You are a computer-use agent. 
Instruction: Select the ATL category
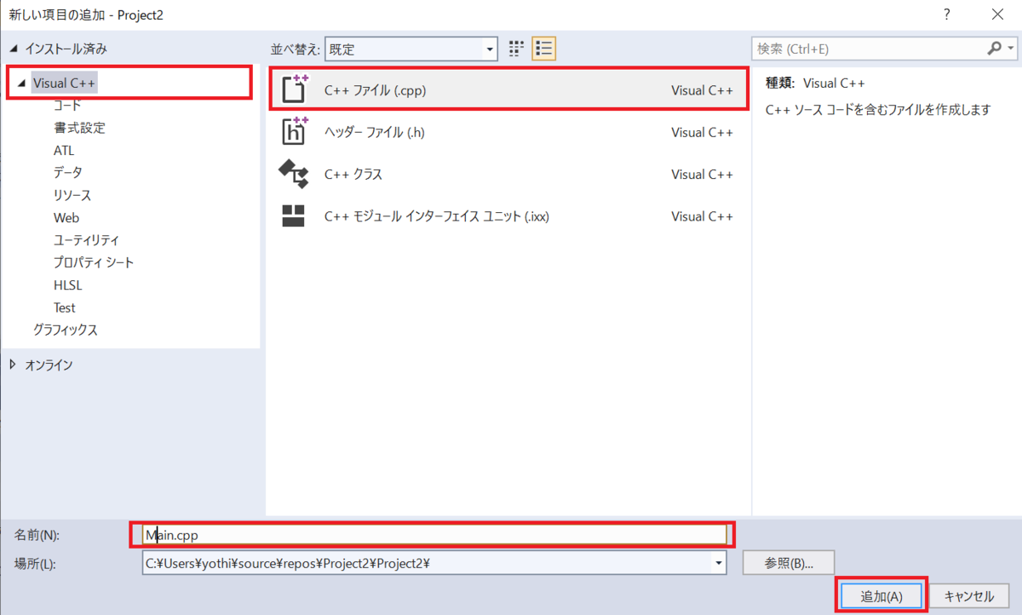click(64, 150)
